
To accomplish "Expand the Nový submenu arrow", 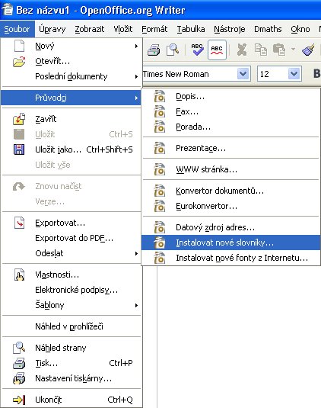I will (x=136, y=46).
